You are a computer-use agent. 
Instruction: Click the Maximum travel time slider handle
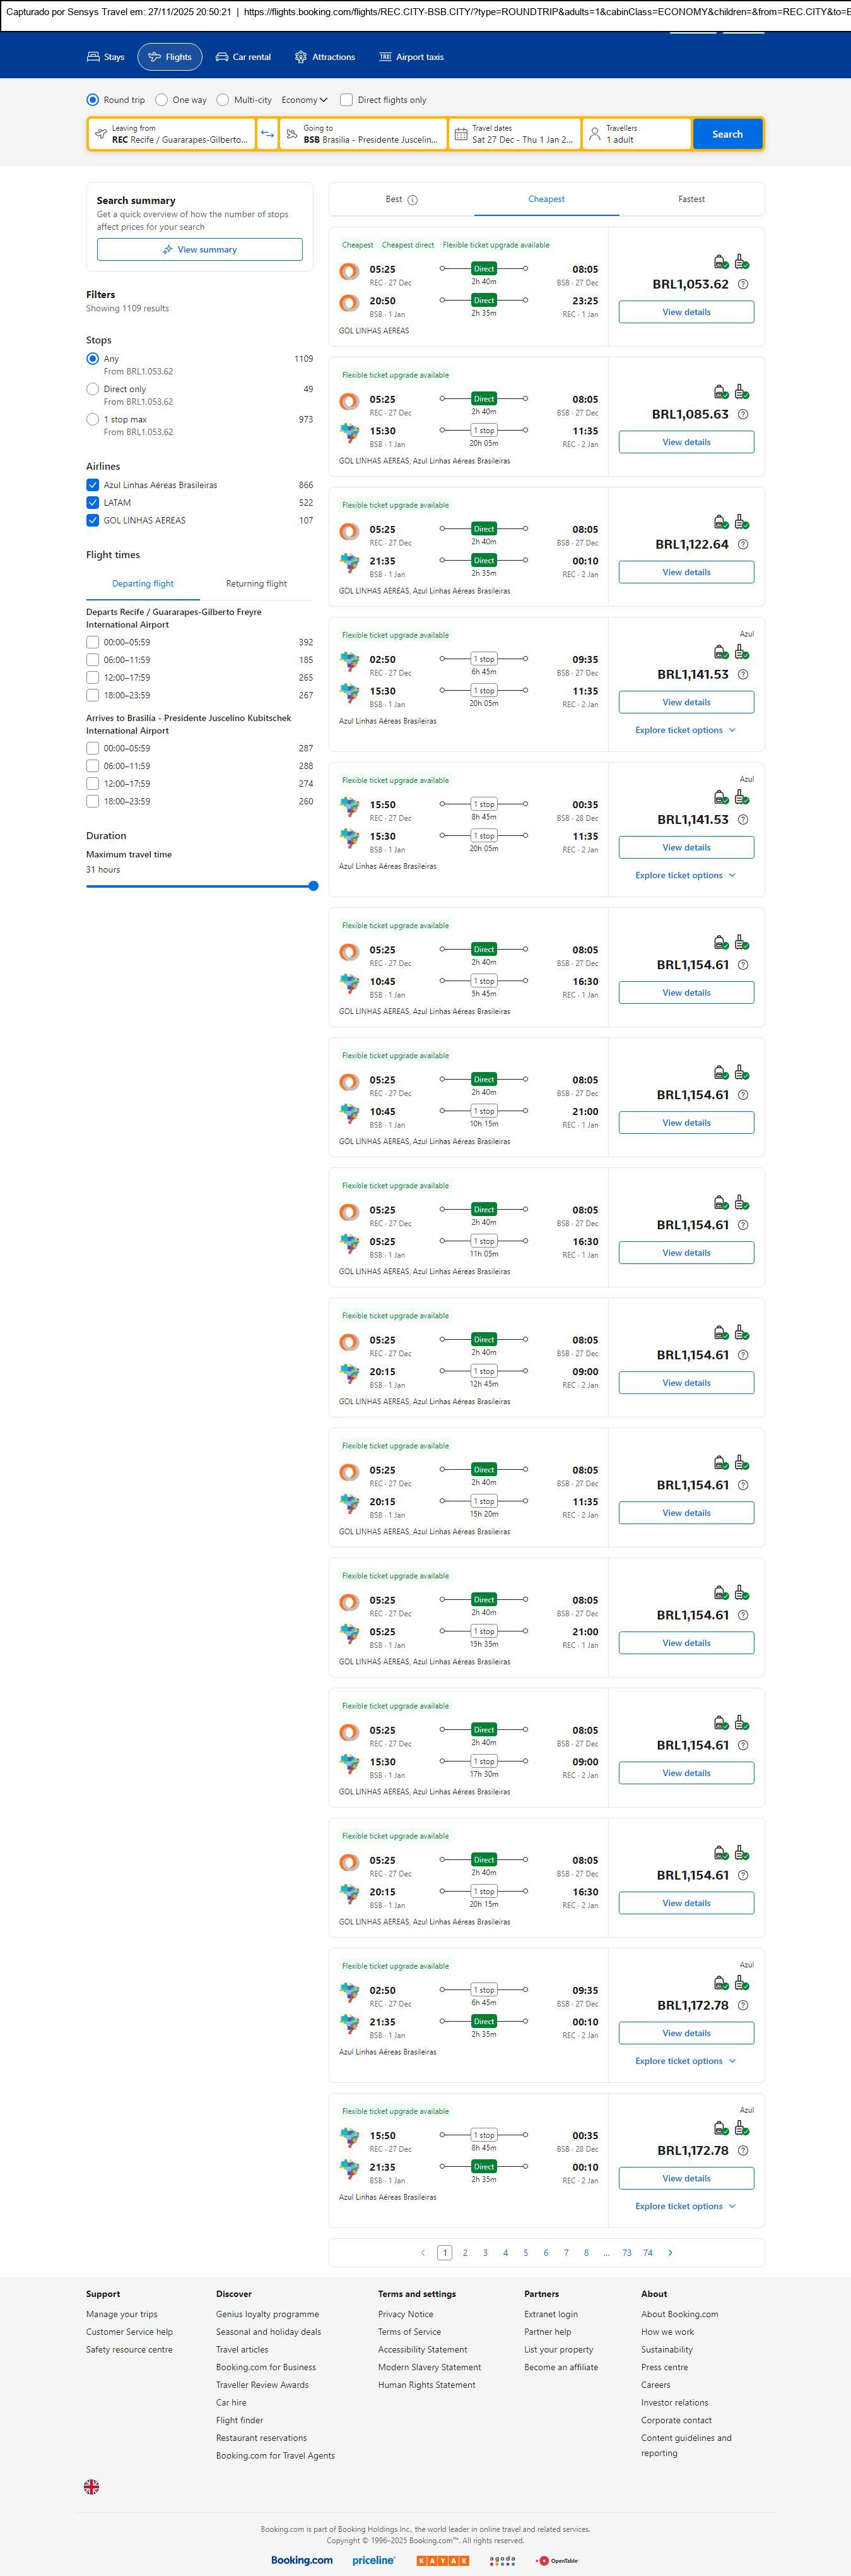click(x=314, y=886)
